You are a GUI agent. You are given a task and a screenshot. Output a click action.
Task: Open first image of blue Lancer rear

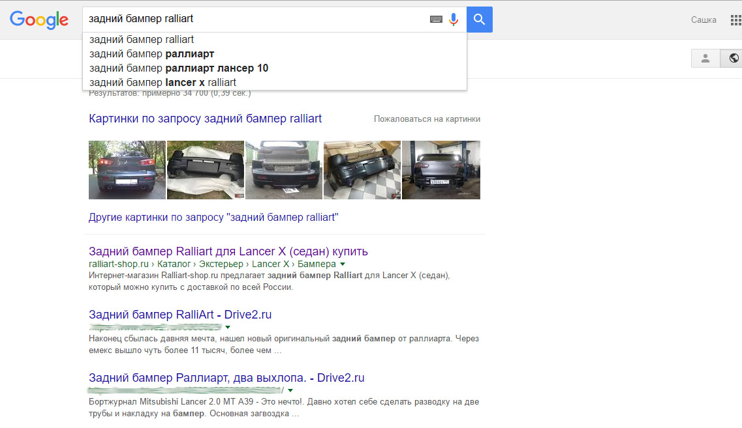point(127,170)
